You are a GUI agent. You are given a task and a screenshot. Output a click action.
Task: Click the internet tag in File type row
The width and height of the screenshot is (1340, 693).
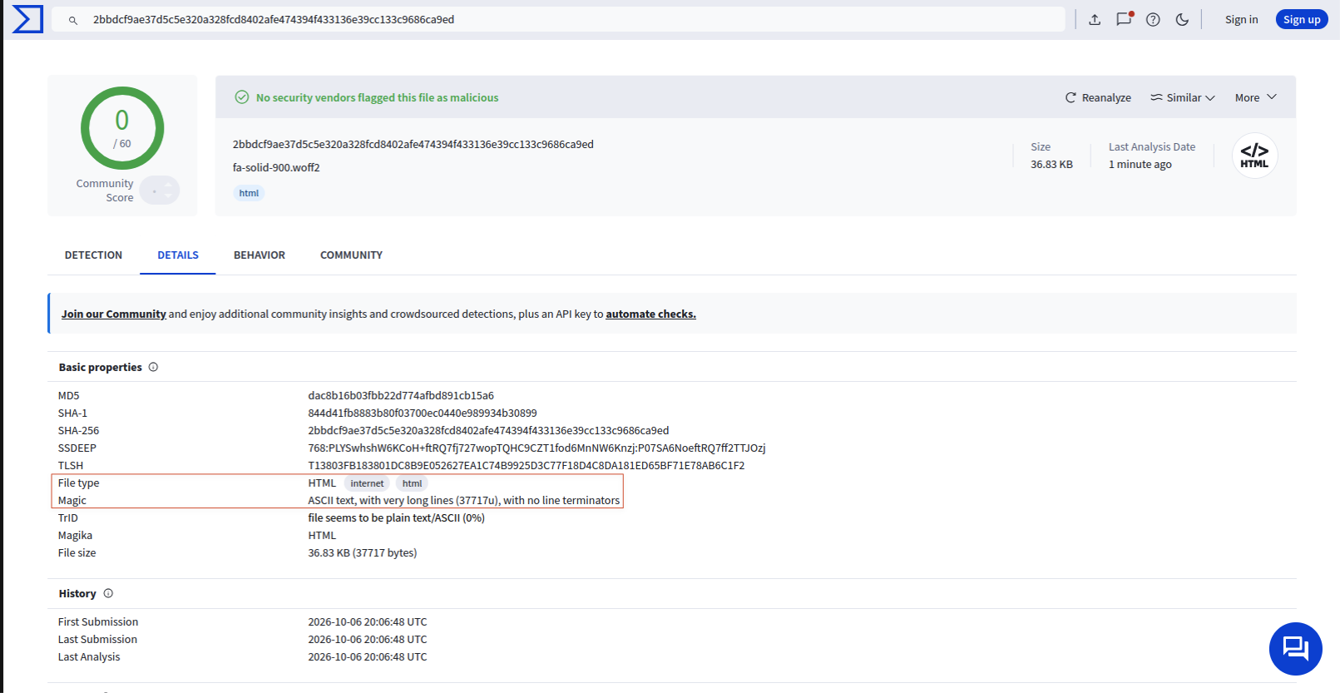pyautogui.click(x=367, y=483)
